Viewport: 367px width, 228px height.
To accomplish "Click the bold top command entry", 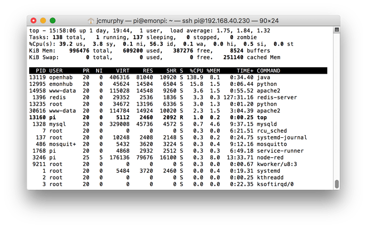I will pos(262,118).
